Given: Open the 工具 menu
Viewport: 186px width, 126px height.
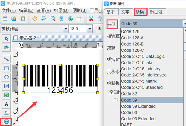Looking at the screenshot, I should (x=96, y=11).
